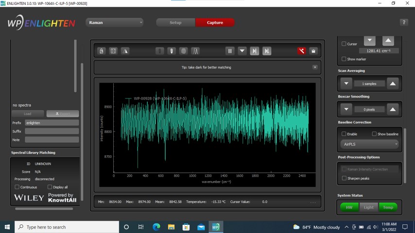Check the Show marker option
The height and width of the screenshot is (233, 415).
click(344, 59)
